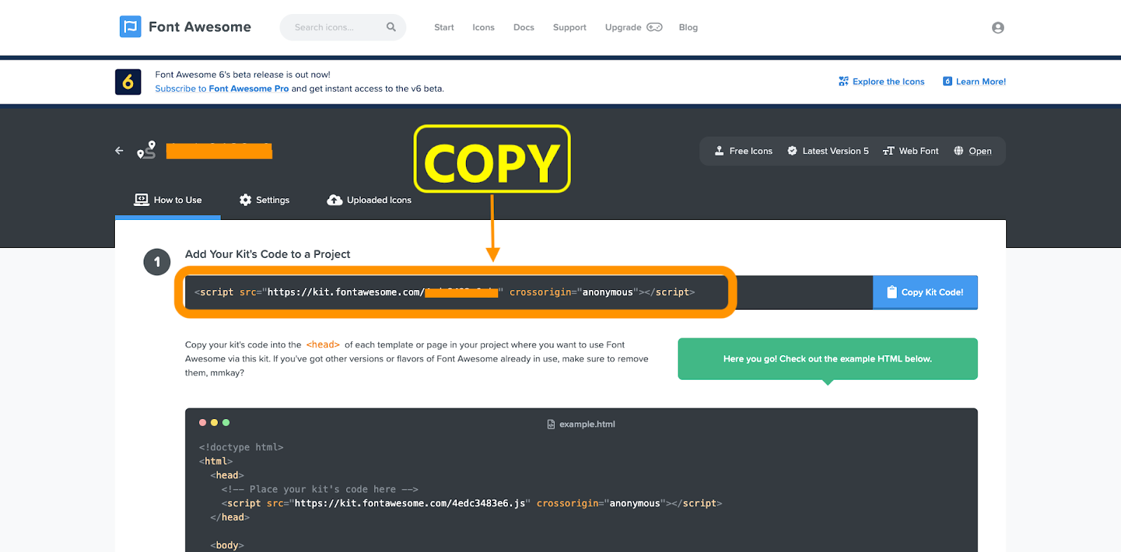Open the Explore the Icons link

pyautogui.click(x=888, y=82)
